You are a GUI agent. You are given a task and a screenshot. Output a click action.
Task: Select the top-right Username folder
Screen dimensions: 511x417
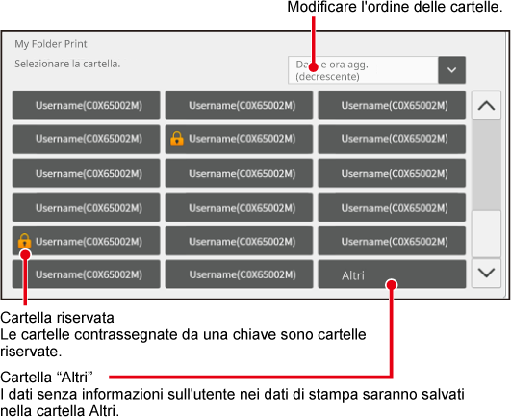[x=392, y=105]
